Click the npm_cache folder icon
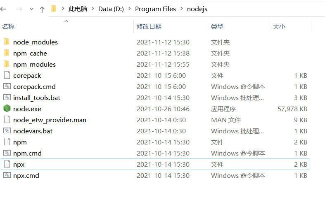Screen dimensions: 325x200 [x=7, y=53]
